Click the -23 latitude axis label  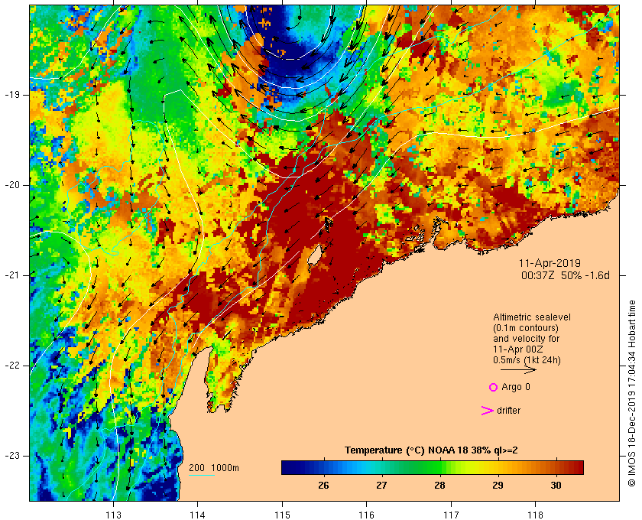(11, 456)
